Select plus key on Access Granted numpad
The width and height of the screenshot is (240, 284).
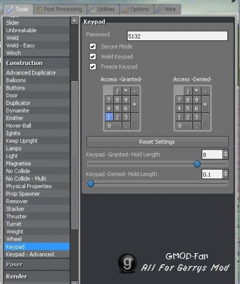point(135,104)
